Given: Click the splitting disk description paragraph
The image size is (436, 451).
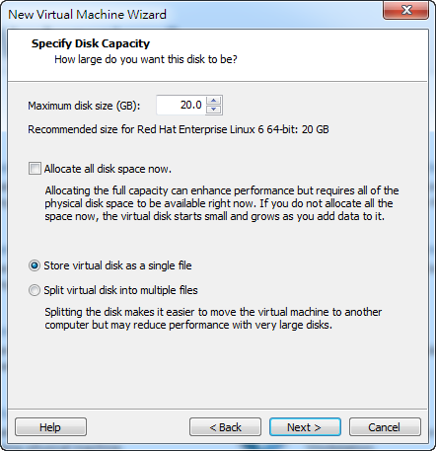Looking at the screenshot, I should 213,318.
